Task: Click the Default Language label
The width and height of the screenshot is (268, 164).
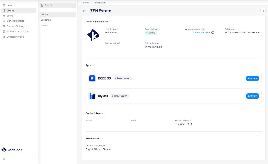Action: pos(95,145)
